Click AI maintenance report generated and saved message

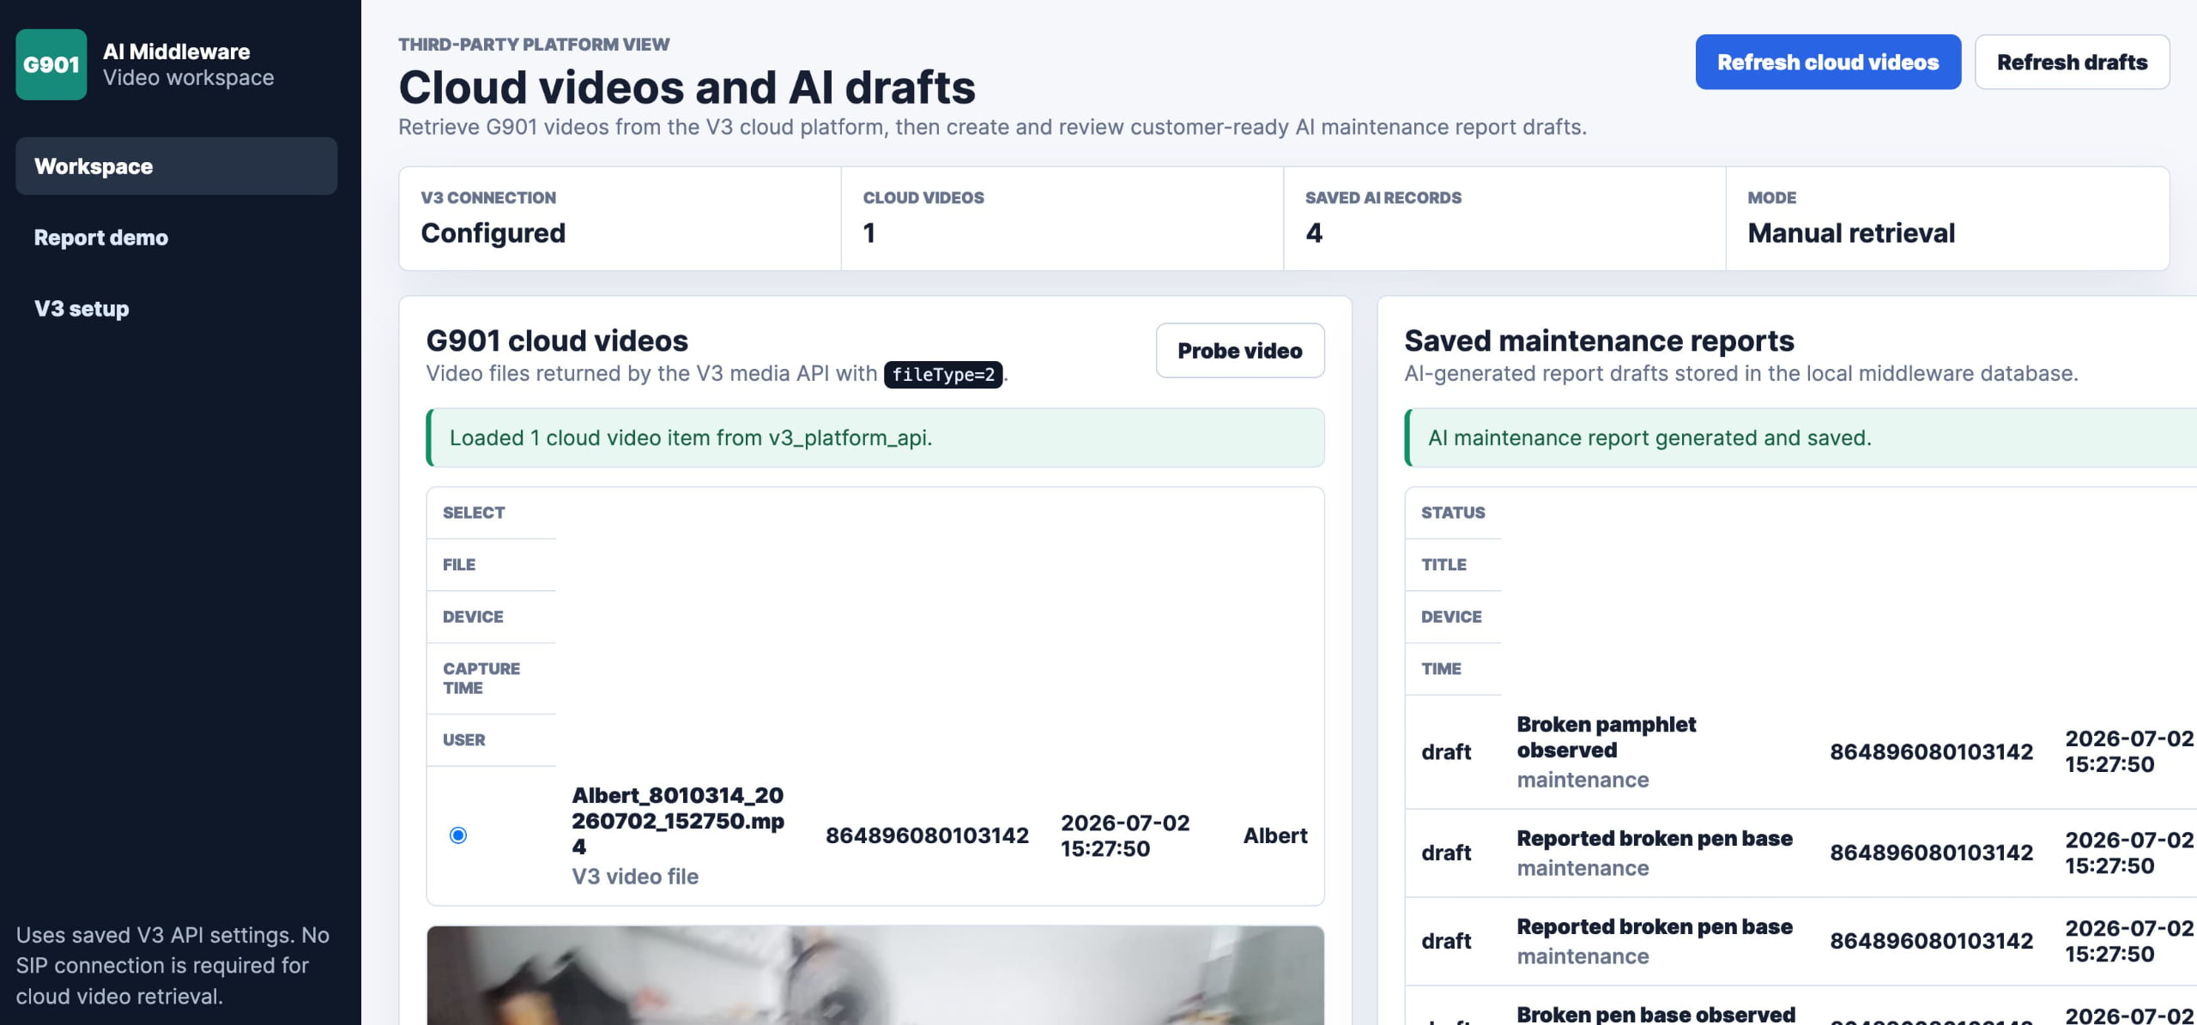(1801, 437)
